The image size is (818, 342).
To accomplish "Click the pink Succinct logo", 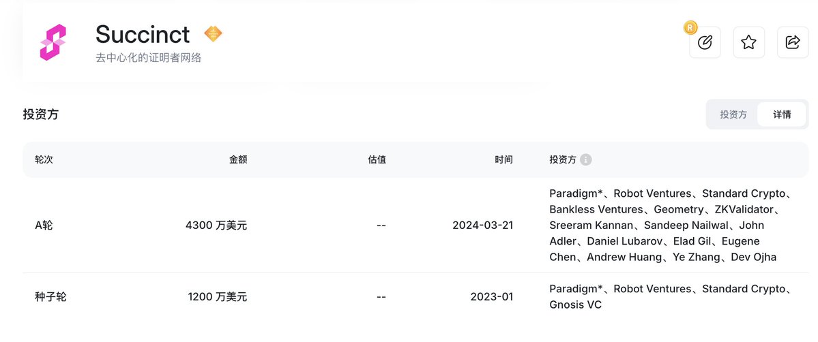I will (x=53, y=42).
